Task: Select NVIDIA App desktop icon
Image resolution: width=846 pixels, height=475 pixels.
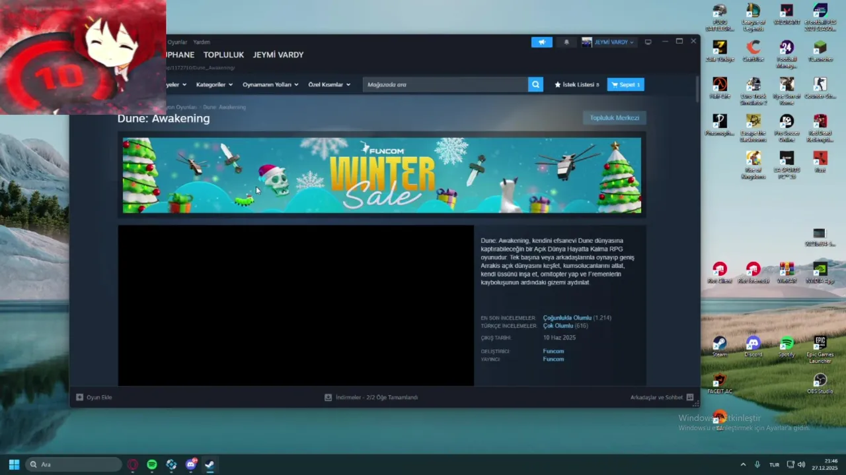Action: (x=820, y=273)
